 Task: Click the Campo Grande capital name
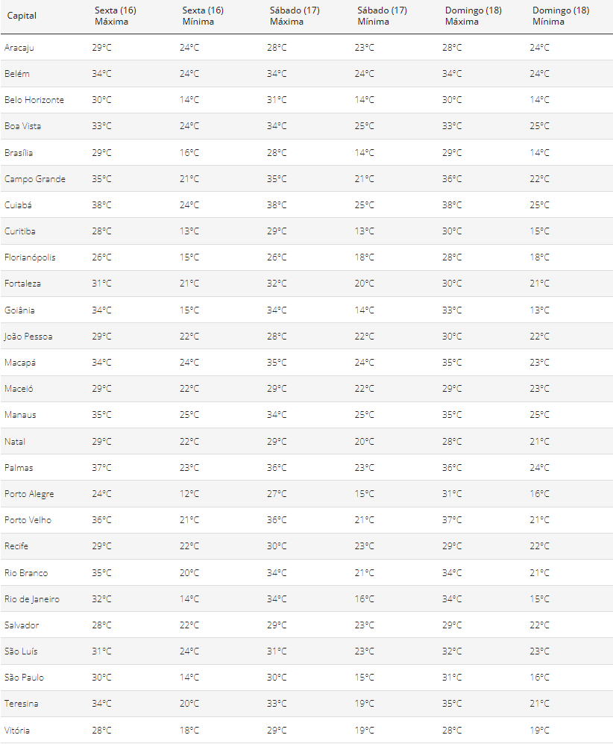(x=35, y=179)
